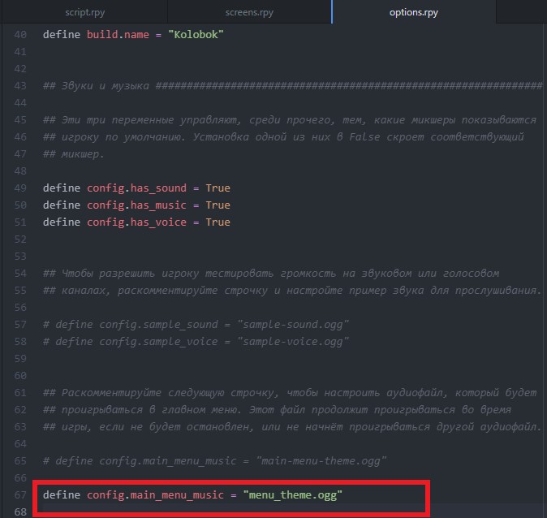Screen dimensions: 547x518
Task: Open the screens.rpy tab
Action: [249, 12]
